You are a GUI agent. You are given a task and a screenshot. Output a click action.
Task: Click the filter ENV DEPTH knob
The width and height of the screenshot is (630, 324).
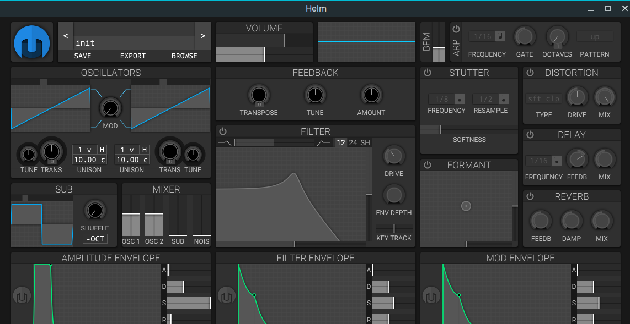coord(394,195)
